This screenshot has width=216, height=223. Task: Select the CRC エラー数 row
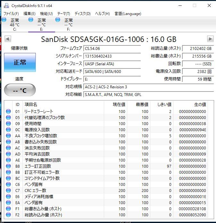[x=106, y=190]
